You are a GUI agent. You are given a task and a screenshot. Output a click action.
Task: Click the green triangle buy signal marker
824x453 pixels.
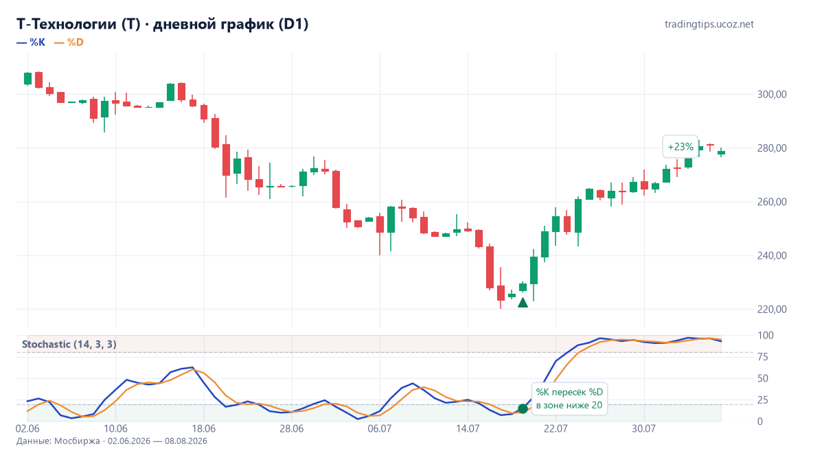tap(523, 302)
